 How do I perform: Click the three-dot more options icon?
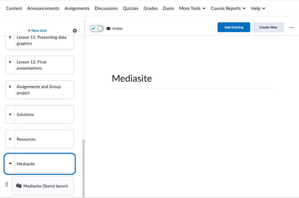point(291,28)
